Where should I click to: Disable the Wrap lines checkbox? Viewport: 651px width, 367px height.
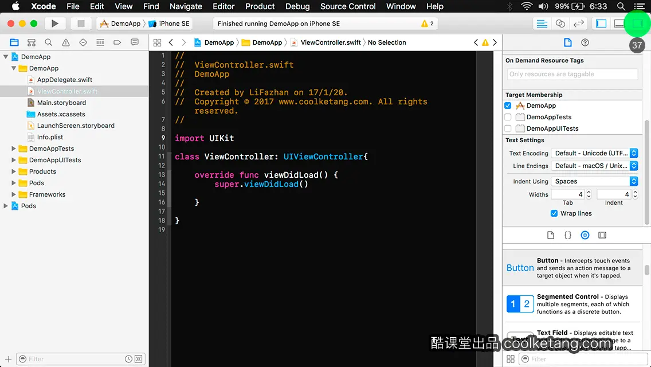554,213
